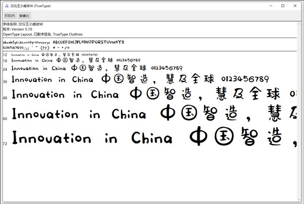The width and height of the screenshot is (304, 204).
Task: Click the size 72 sample line
Action: pyautogui.click(x=154, y=137)
